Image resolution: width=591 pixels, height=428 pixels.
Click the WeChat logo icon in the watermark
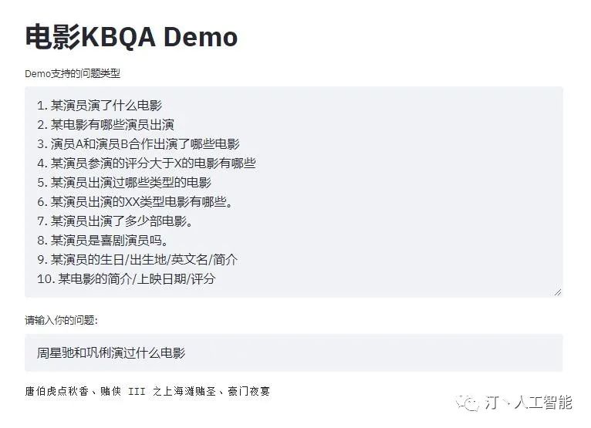point(468,402)
